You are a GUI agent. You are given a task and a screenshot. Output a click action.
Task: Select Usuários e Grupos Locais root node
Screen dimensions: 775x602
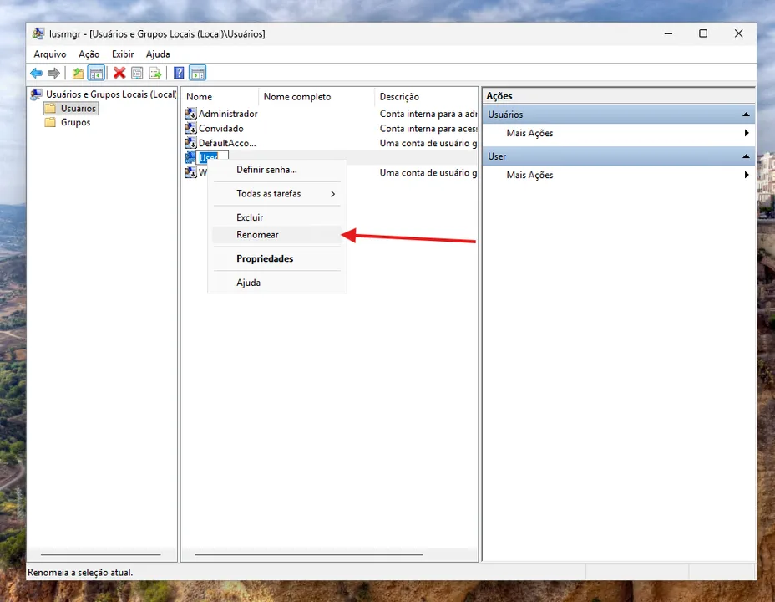tap(111, 94)
